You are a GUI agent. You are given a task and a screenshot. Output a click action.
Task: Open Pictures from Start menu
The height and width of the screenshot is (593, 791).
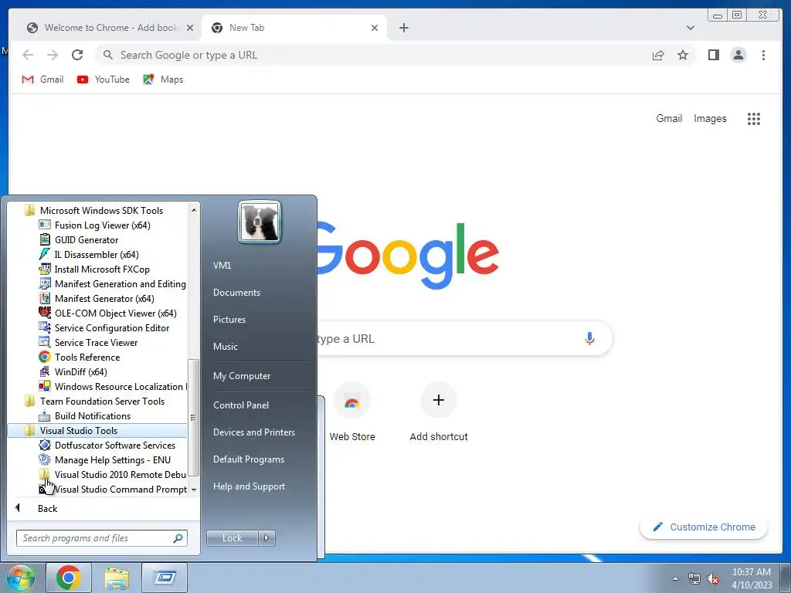[x=229, y=320]
